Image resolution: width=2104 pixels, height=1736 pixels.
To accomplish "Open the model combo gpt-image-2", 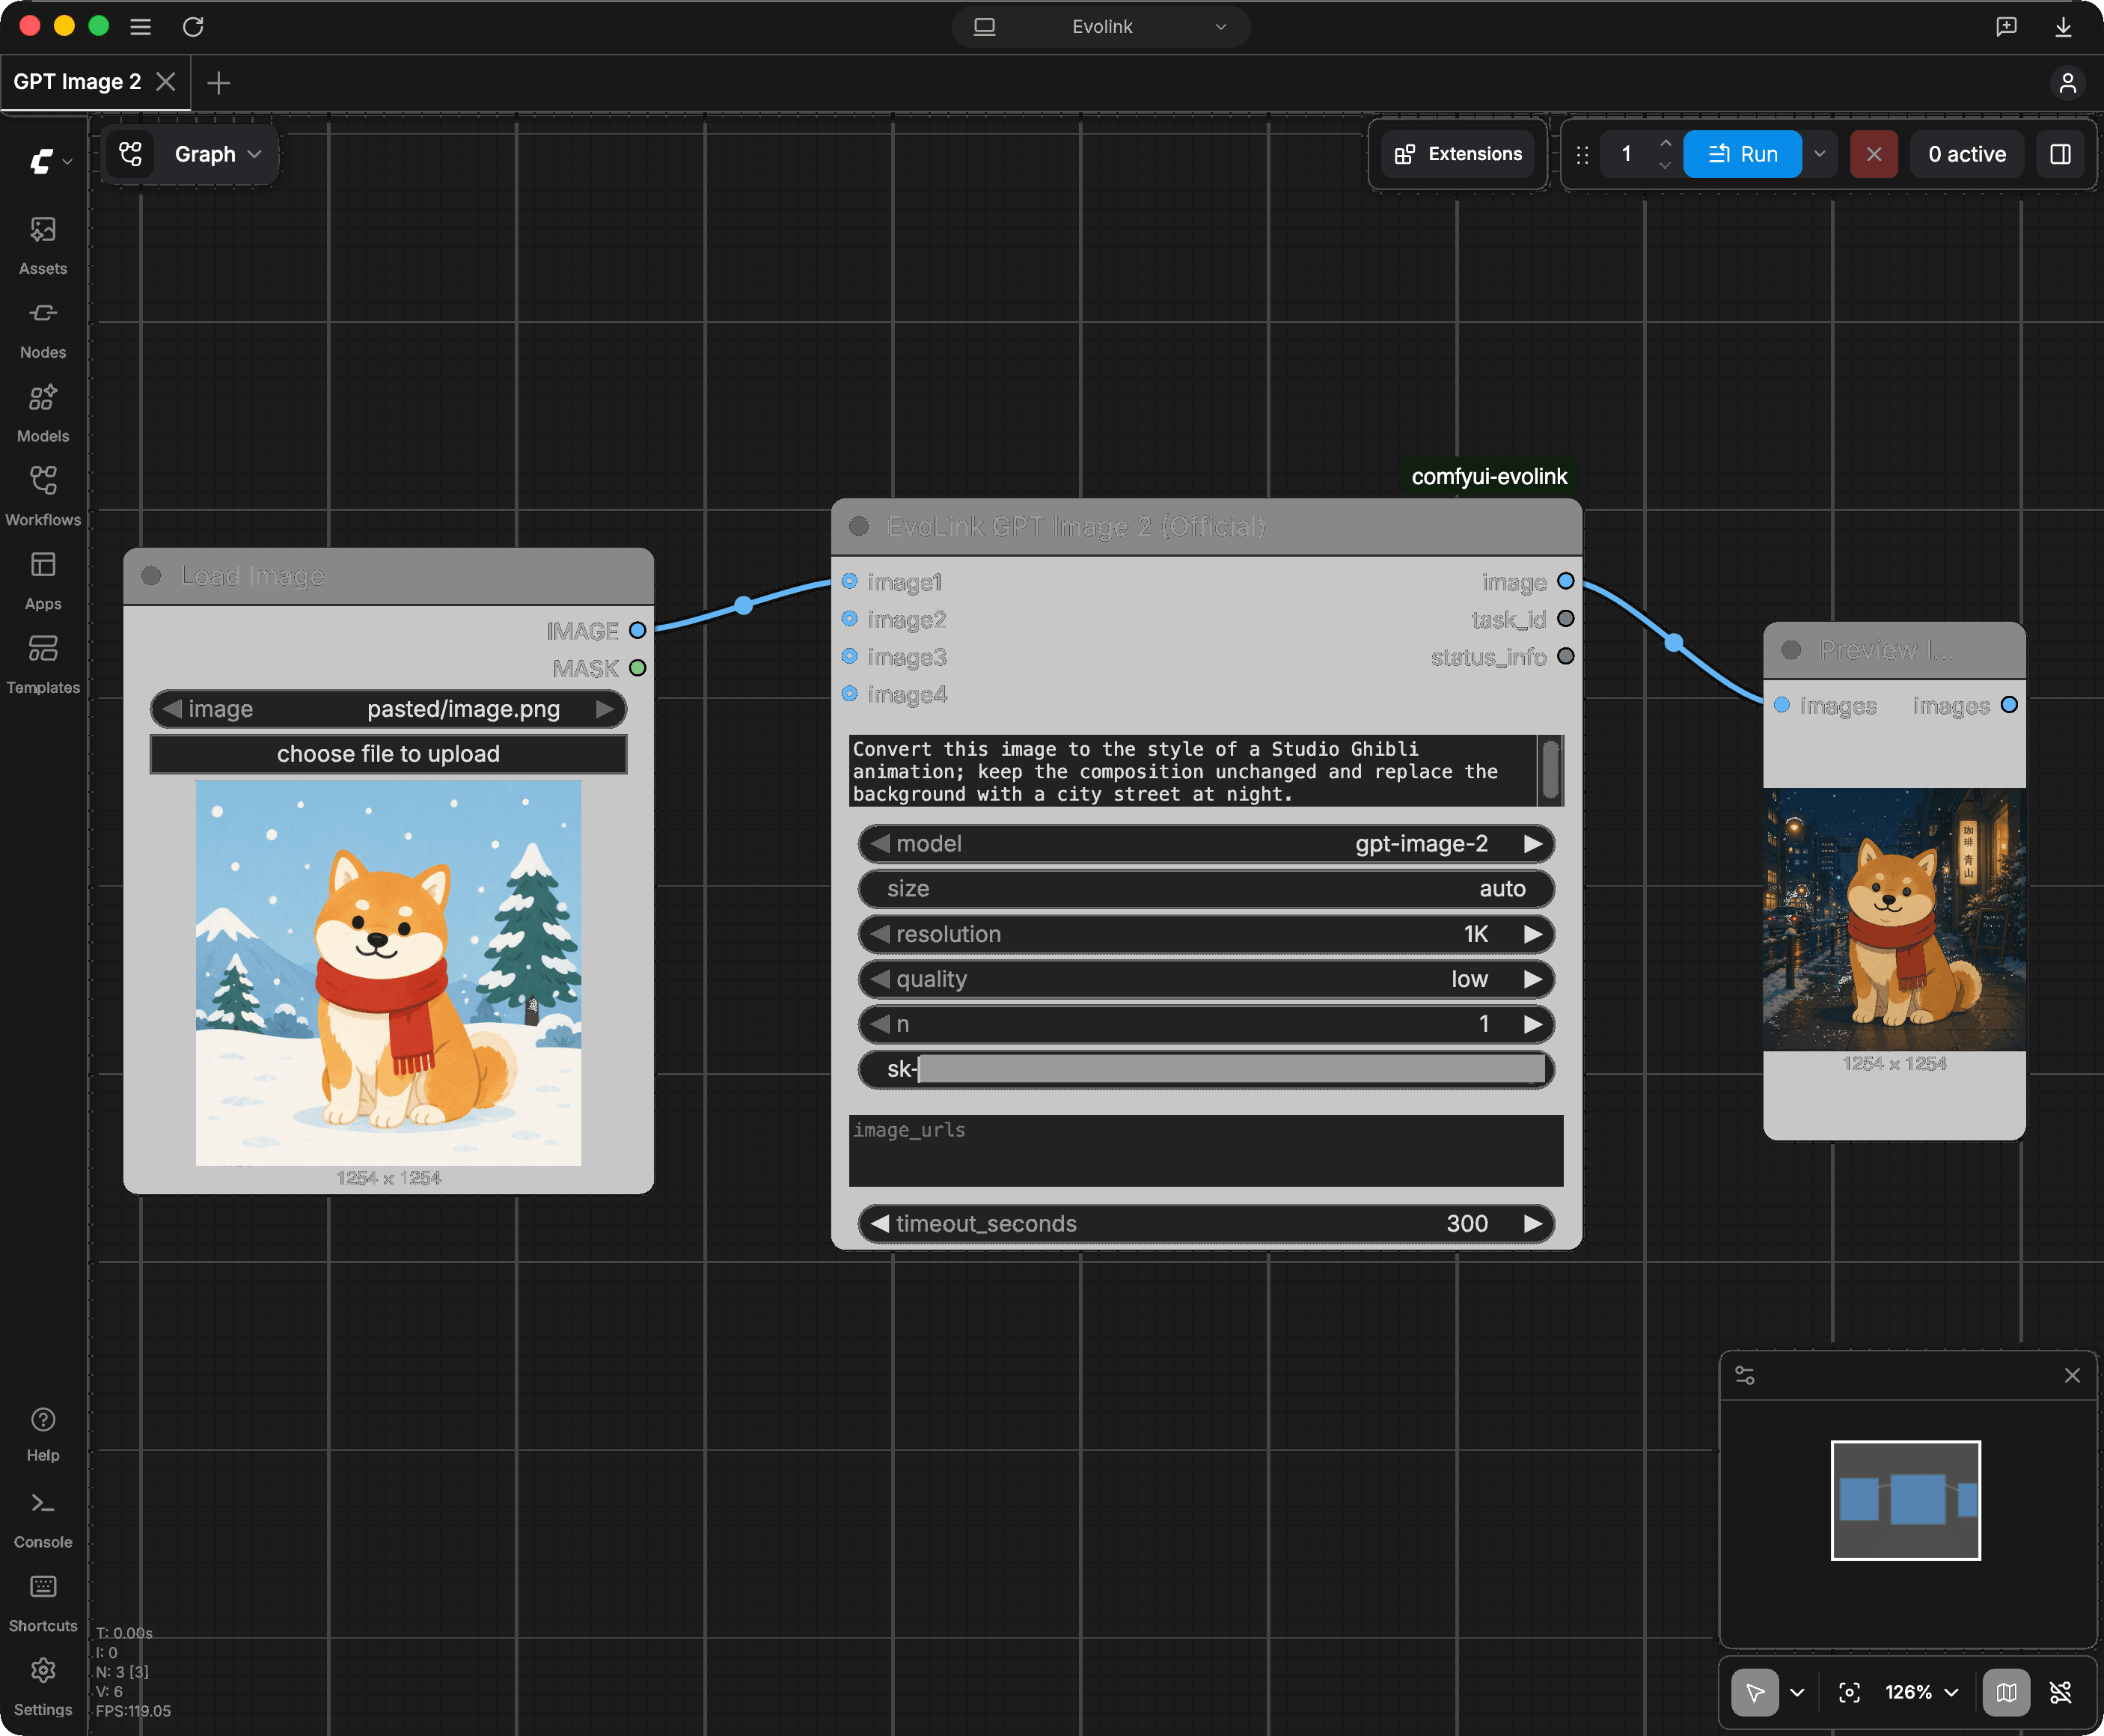I will click(x=1206, y=844).
